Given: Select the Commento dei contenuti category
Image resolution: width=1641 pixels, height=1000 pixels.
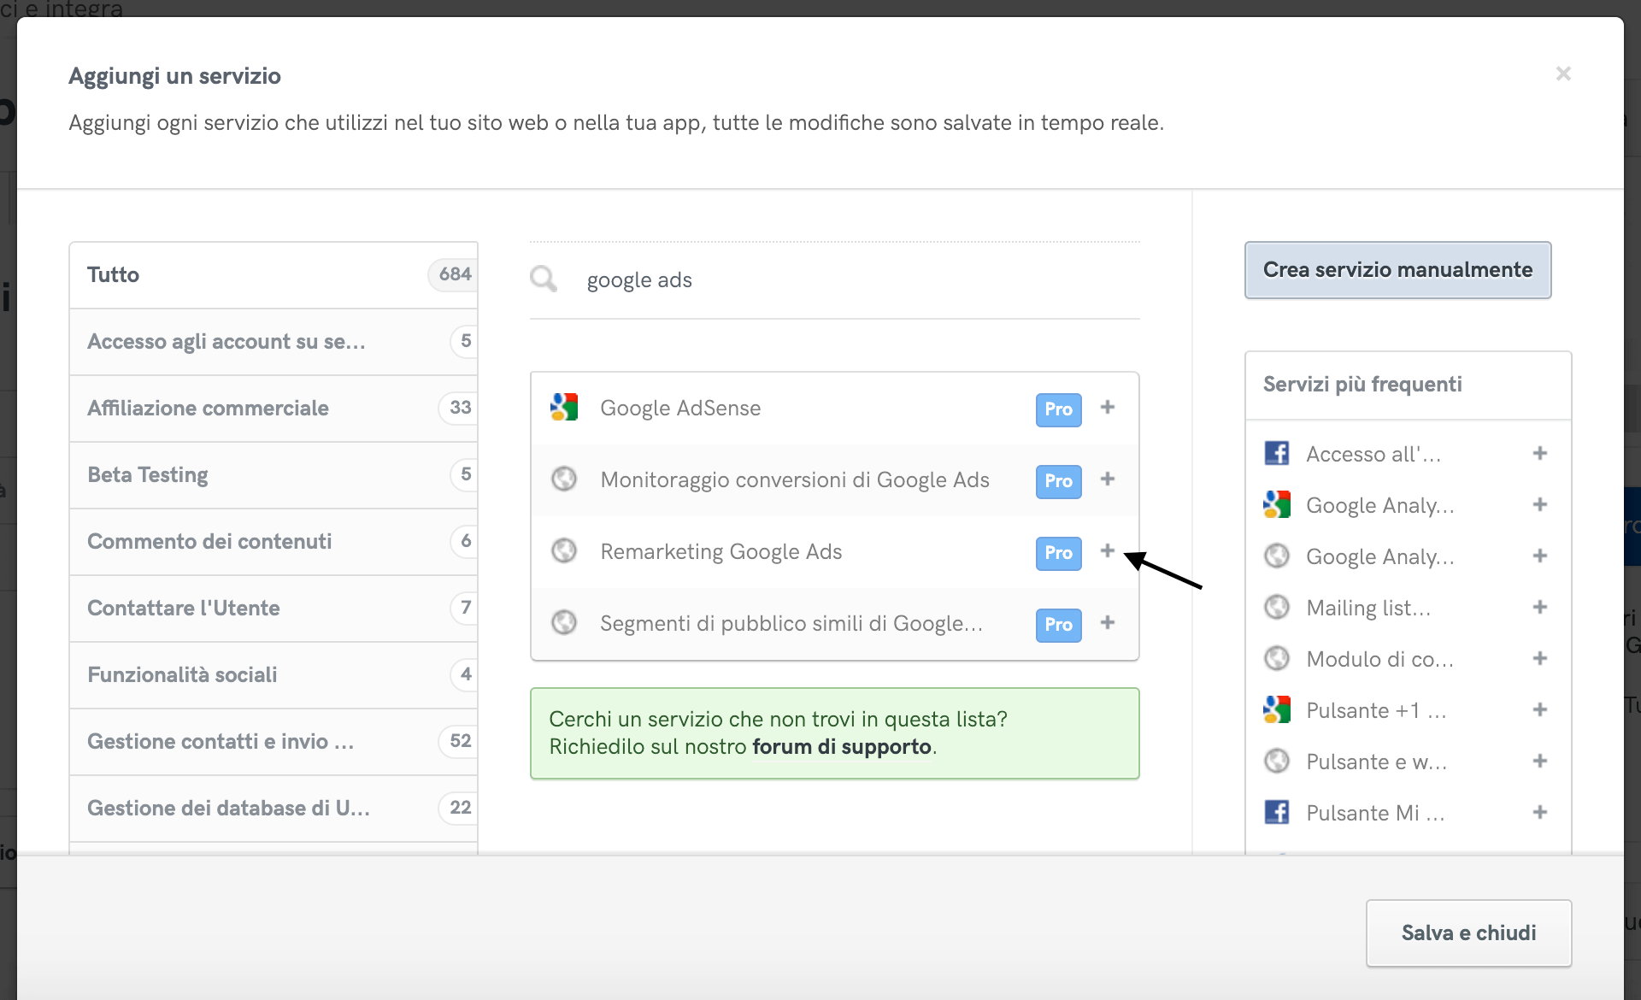Looking at the screenshot, I should click(x=209, y=542).
